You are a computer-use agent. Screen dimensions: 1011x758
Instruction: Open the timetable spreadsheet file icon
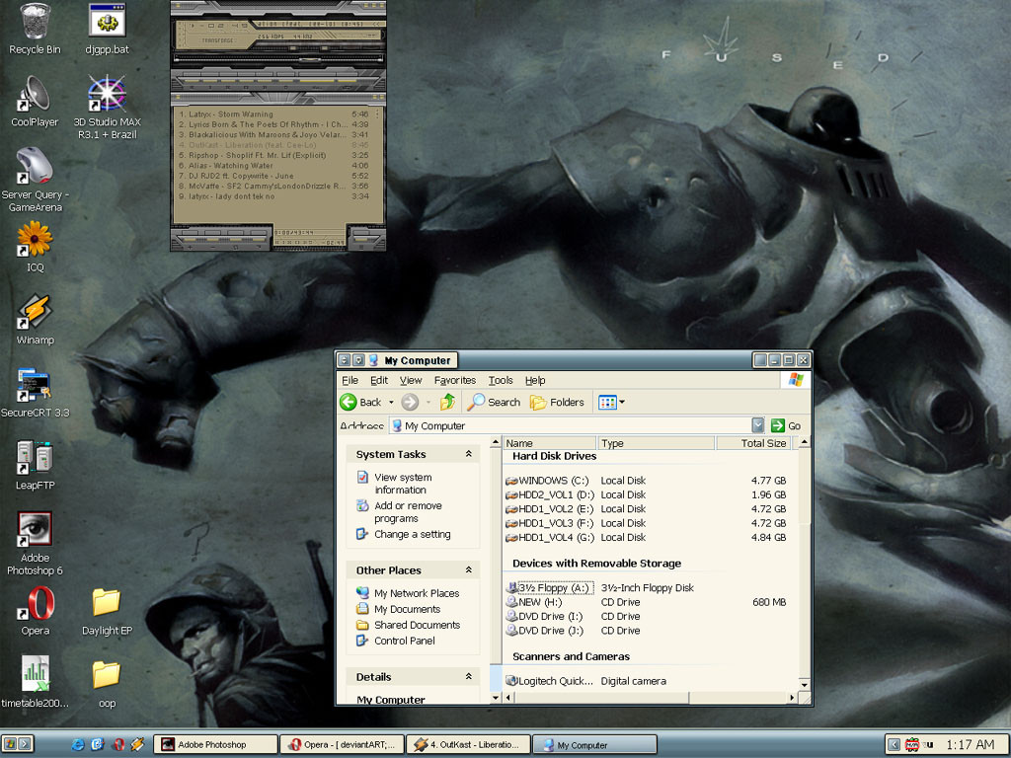35,683
